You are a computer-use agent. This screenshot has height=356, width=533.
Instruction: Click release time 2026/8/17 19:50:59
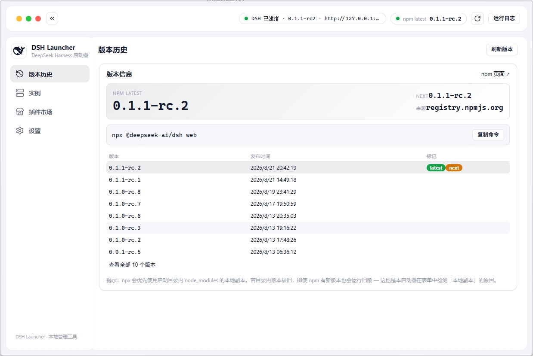pos(273,204)
